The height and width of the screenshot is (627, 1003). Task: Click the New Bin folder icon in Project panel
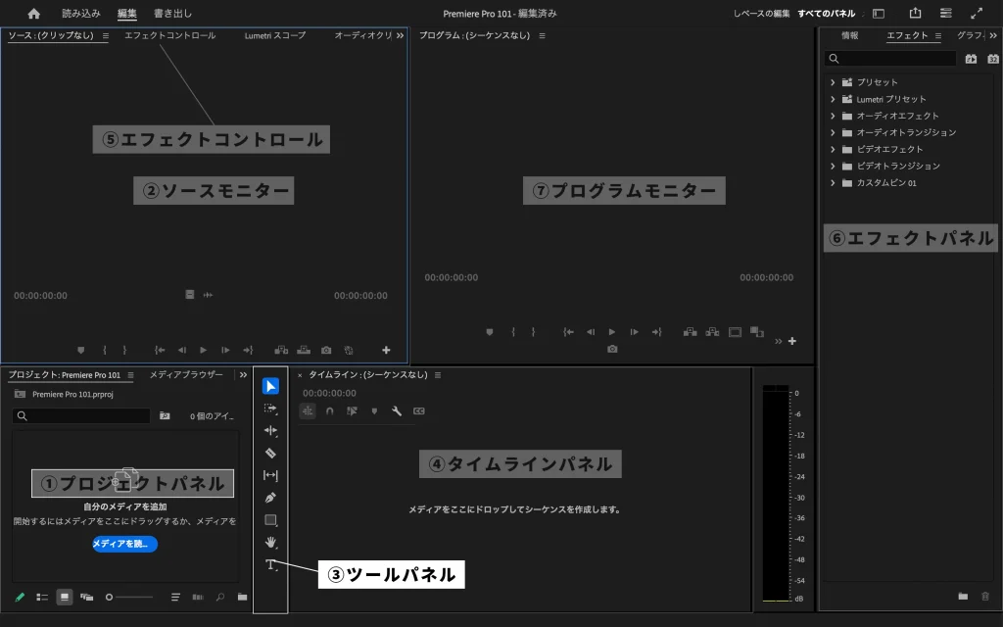242,596
